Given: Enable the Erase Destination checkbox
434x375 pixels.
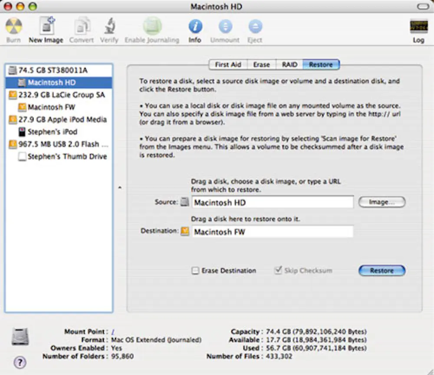Looking at the screenshot, I should (x=195, y=270).
